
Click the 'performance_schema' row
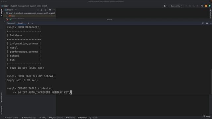click(24, 52)
